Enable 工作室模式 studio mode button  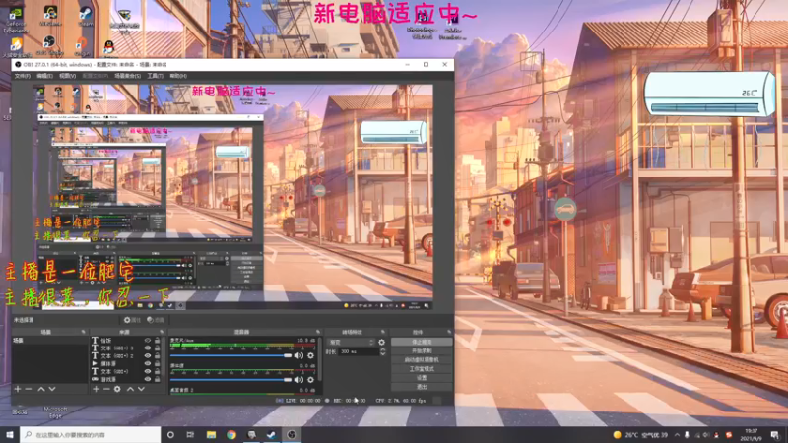click(x=422, y=369)
